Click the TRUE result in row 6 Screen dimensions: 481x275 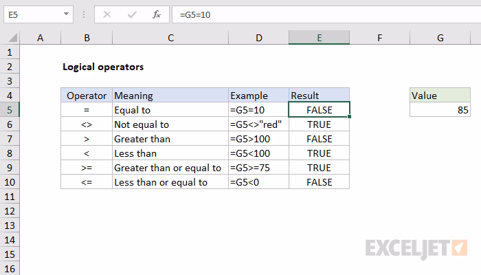point(319,124)
